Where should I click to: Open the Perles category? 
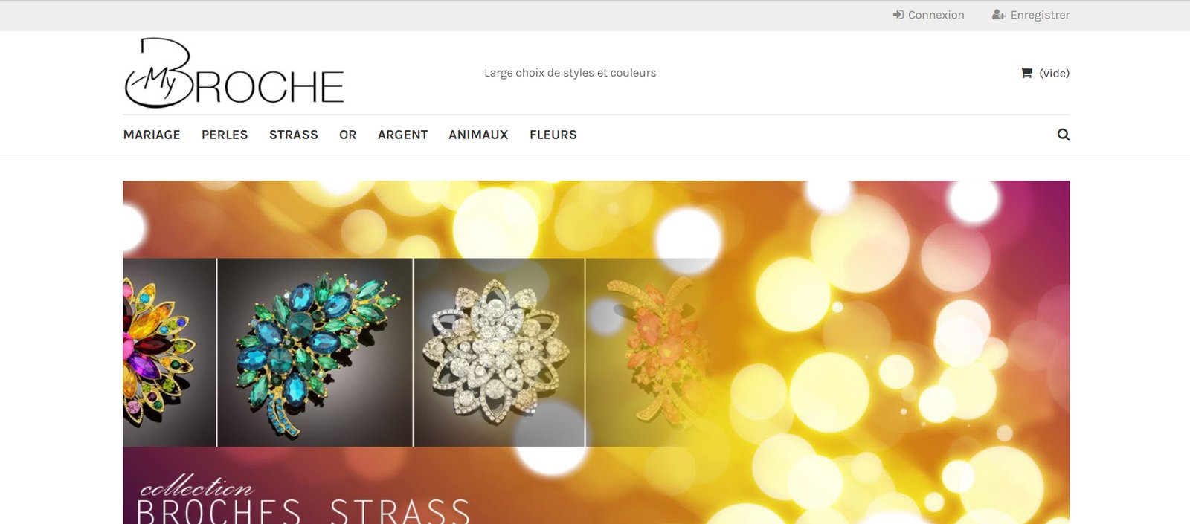point(225,135)
